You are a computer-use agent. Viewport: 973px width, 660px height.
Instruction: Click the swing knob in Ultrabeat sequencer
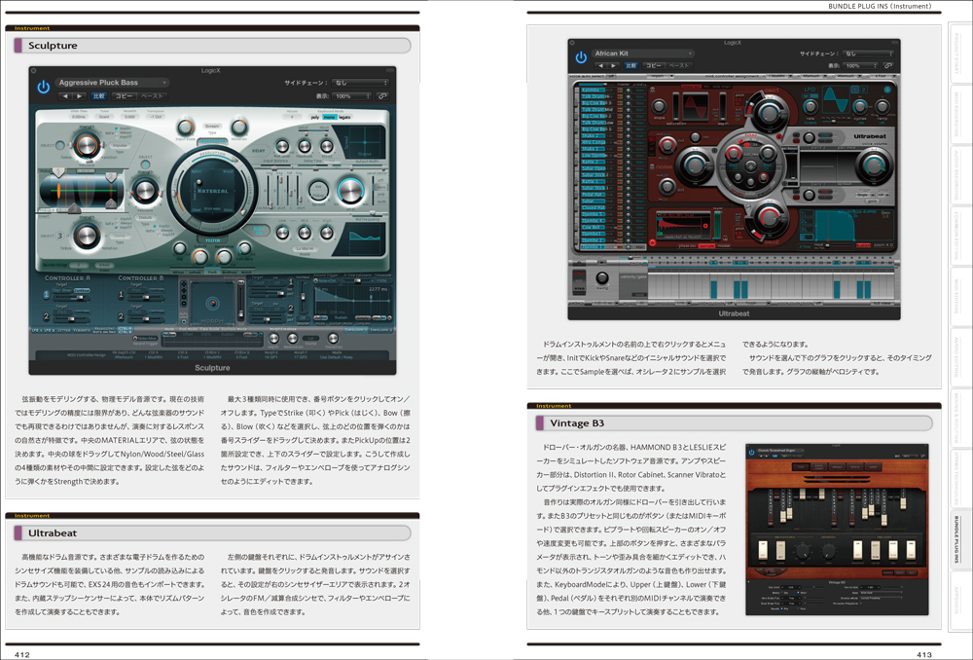(x=602, y=277)
